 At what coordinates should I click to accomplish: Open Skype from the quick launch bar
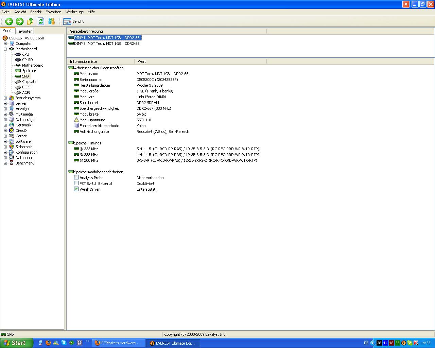click(x=64, y=343)
